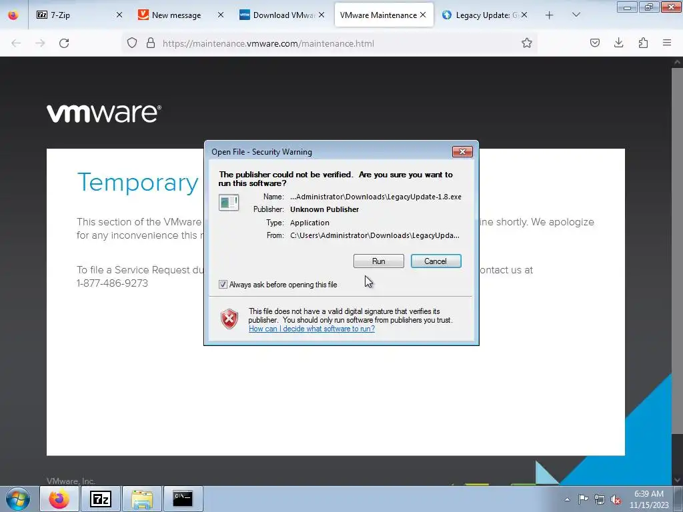Click the red shield warning icon
The height and width of the screenshot is (512, 683).
[x=229, y=319]
